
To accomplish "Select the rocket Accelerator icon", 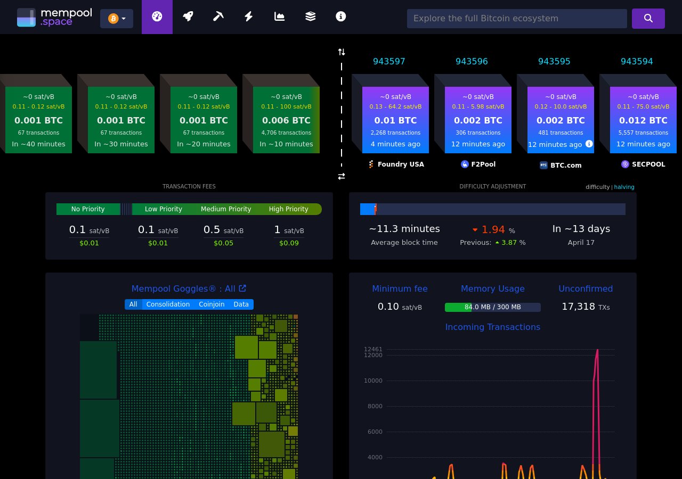I will click(188, 16).
